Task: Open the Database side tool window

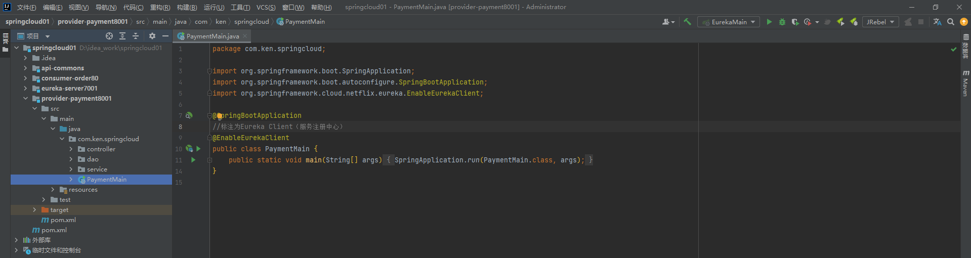Action: (965, 47)
